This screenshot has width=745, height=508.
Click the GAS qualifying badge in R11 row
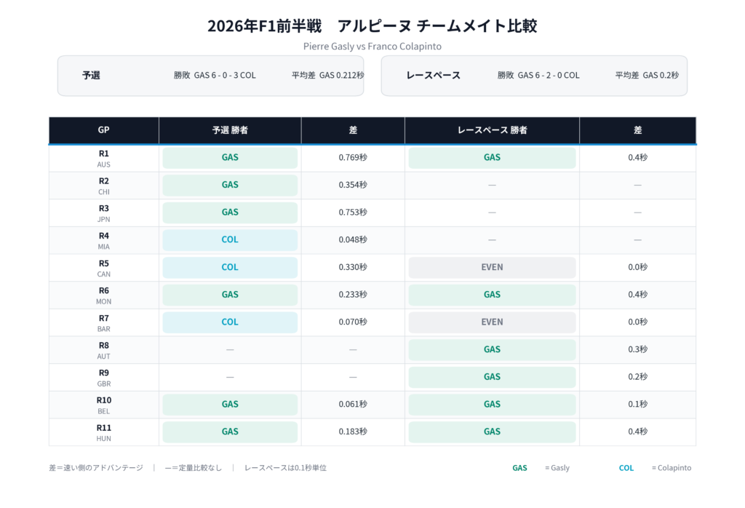[230, 432]
